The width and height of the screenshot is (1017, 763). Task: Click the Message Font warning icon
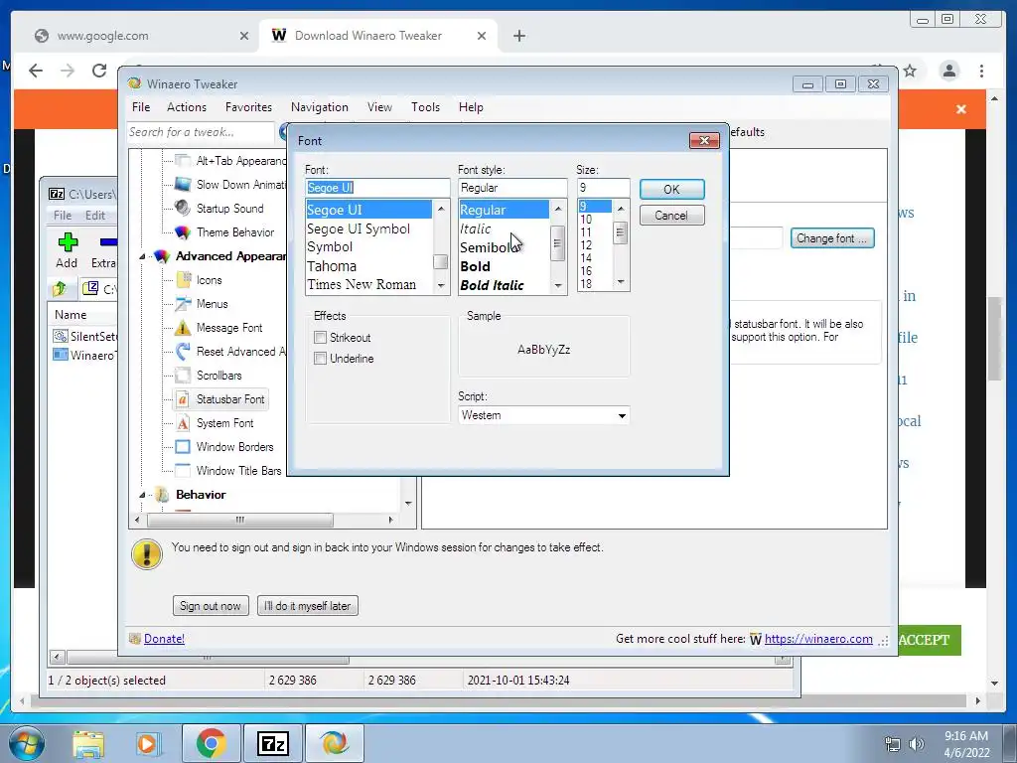(184, 328)
